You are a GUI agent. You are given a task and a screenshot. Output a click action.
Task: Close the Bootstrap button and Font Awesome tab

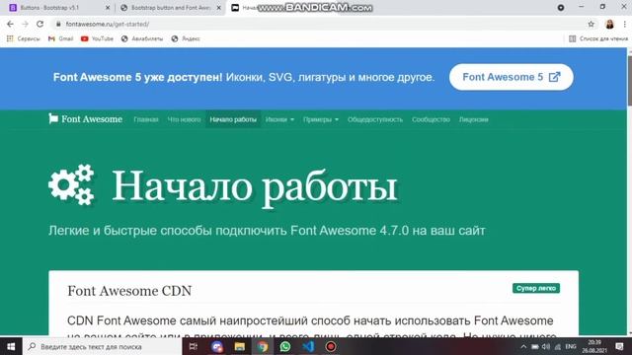pos(219,8)
